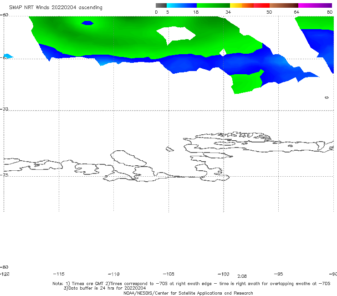Image resolution: width=337 pixels, height=296 pixels.
Task: Click the latitude label '-70'
Action: pyautogui.click(x=4, y=109)
